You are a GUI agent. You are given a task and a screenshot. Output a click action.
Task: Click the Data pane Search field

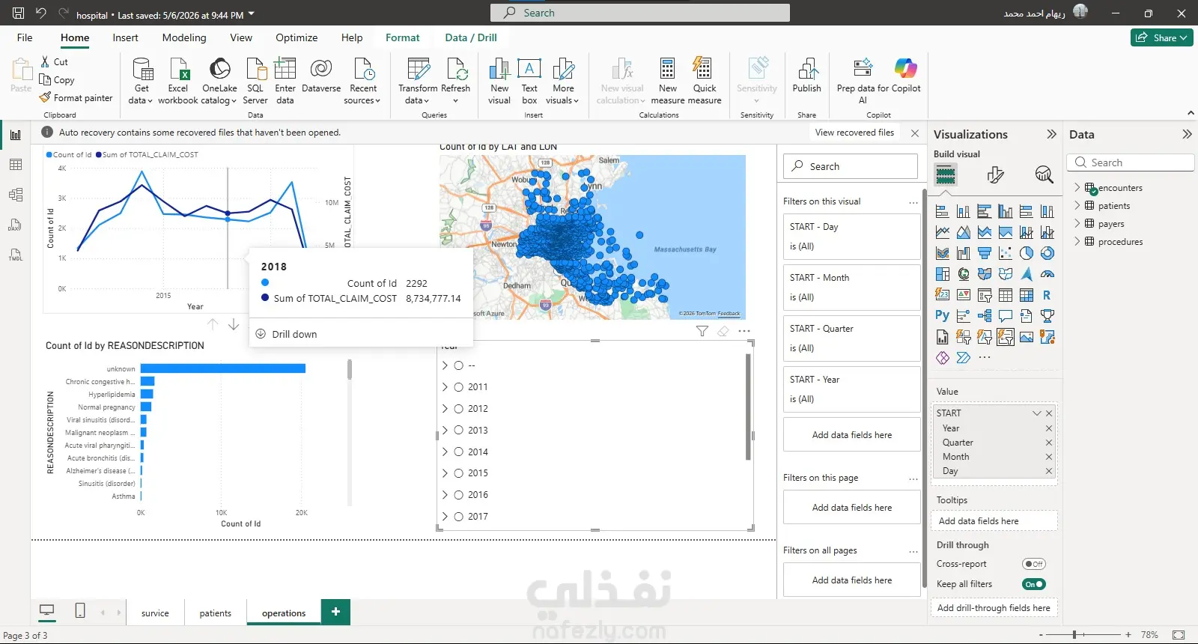point(1131,162)
